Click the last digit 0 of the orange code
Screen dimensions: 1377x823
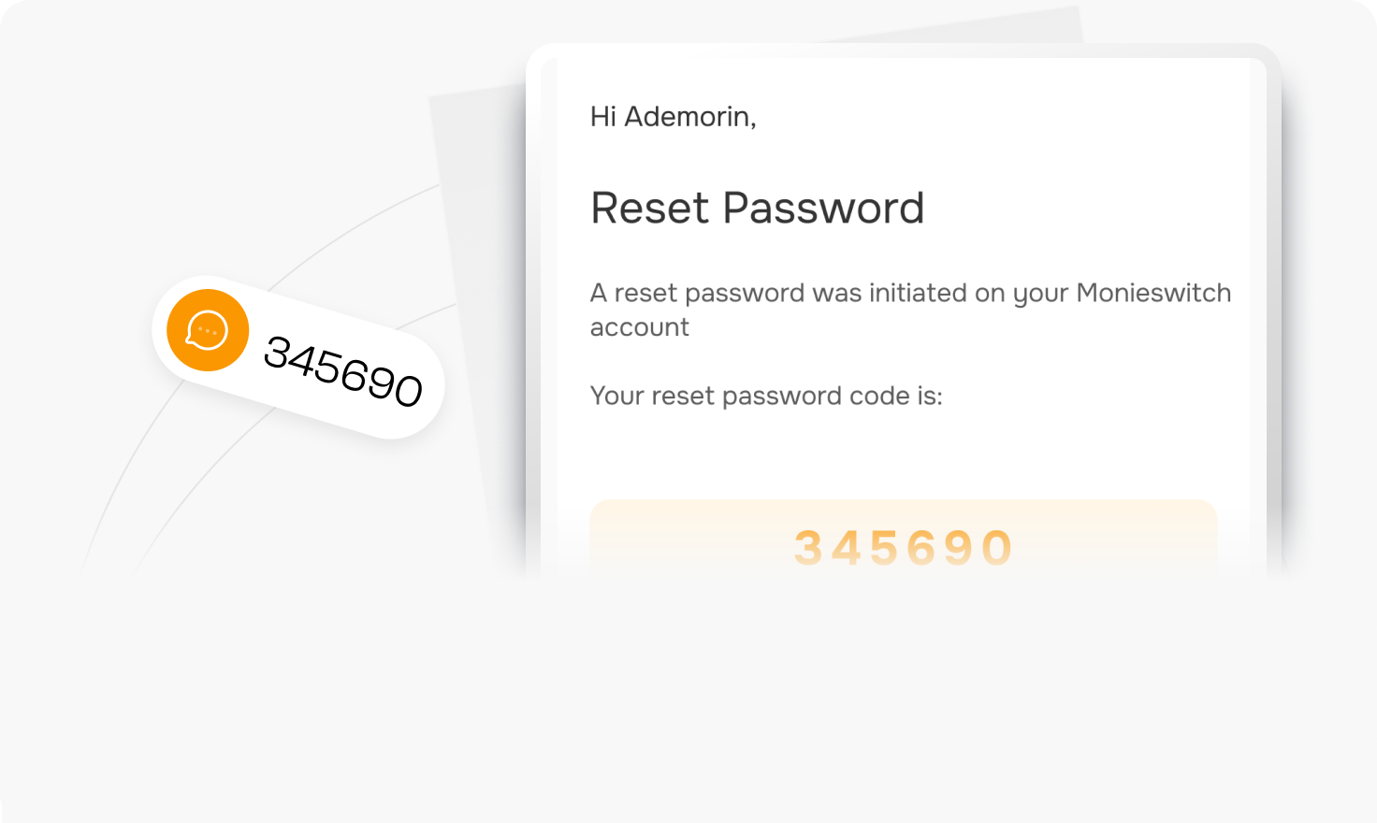(997, 548)
